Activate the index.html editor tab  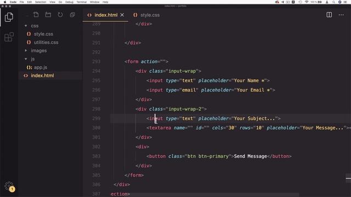105,15
